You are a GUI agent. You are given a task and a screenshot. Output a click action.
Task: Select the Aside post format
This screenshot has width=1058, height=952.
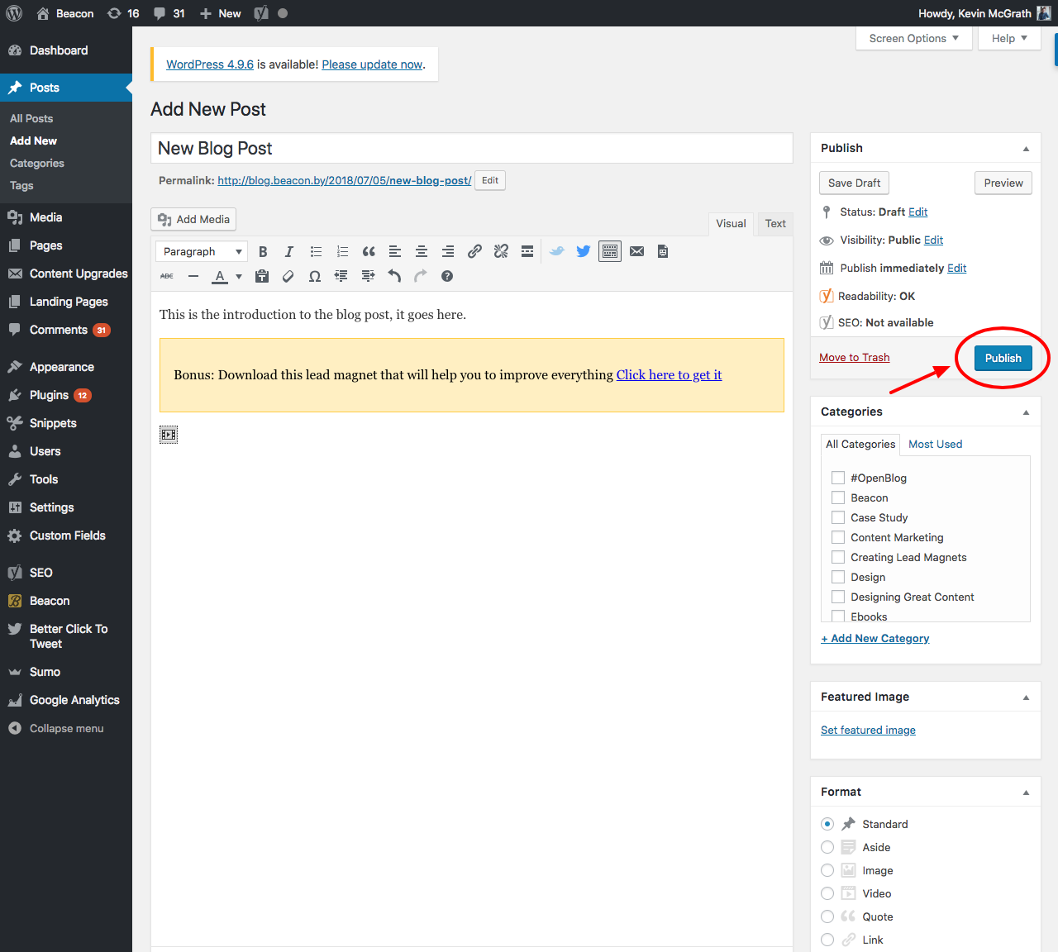click(x=827, y=847)
